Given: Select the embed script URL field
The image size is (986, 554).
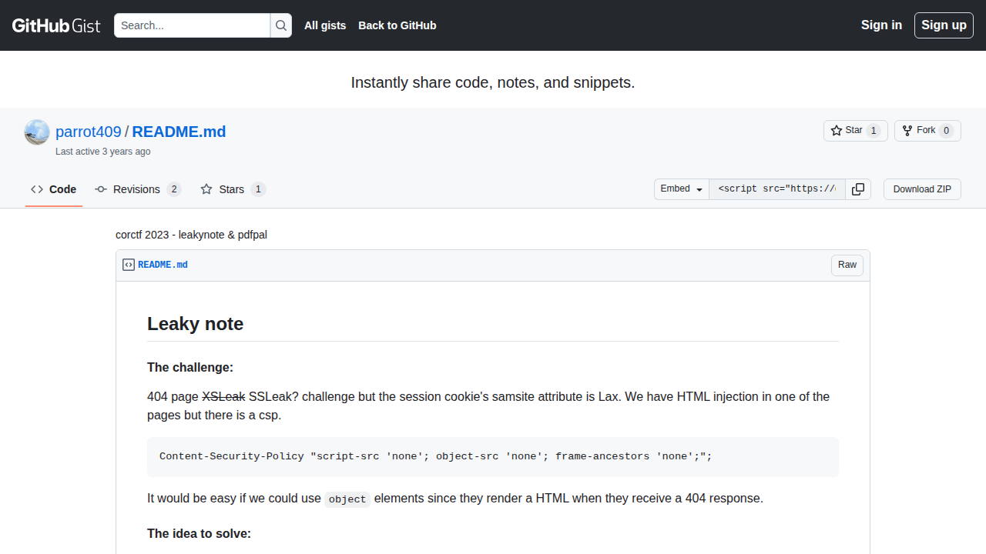Looking at the screenshot, I should click(x=777, y=189).
